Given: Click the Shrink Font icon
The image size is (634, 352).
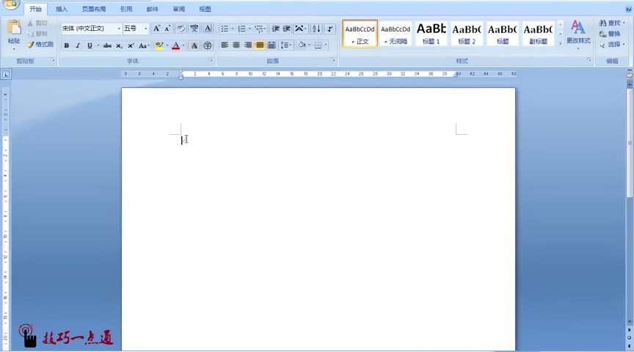Looking at the screenshot, I should tap(167, 29).
